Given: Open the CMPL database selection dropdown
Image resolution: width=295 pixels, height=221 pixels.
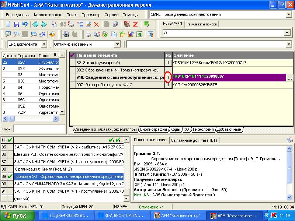Looking at the screenshot, I should pyautogui.click(x=288, y=14).
